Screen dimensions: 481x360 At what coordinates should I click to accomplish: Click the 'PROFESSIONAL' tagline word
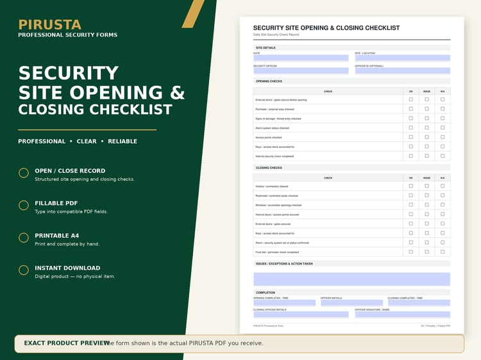click(x=42, y=141)
